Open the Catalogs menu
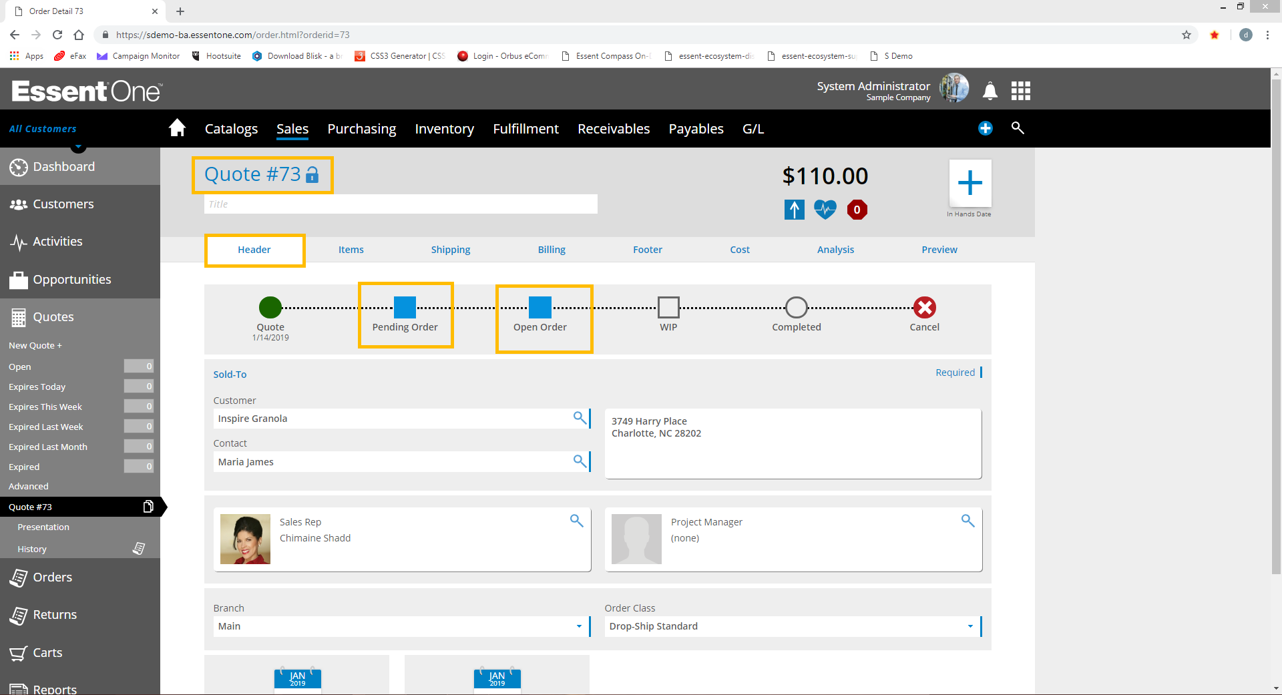 pos(231,129)
